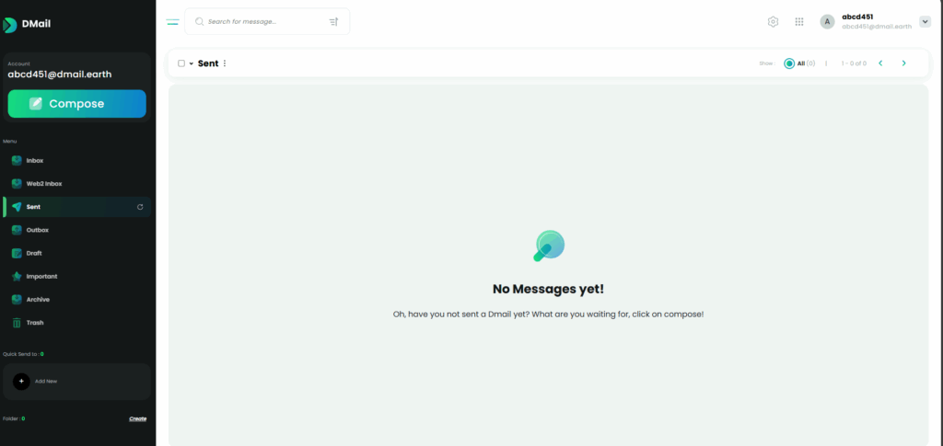The image size is (943, 446).
Task: Click the user avatar A icon
Action: pos(827,21)
